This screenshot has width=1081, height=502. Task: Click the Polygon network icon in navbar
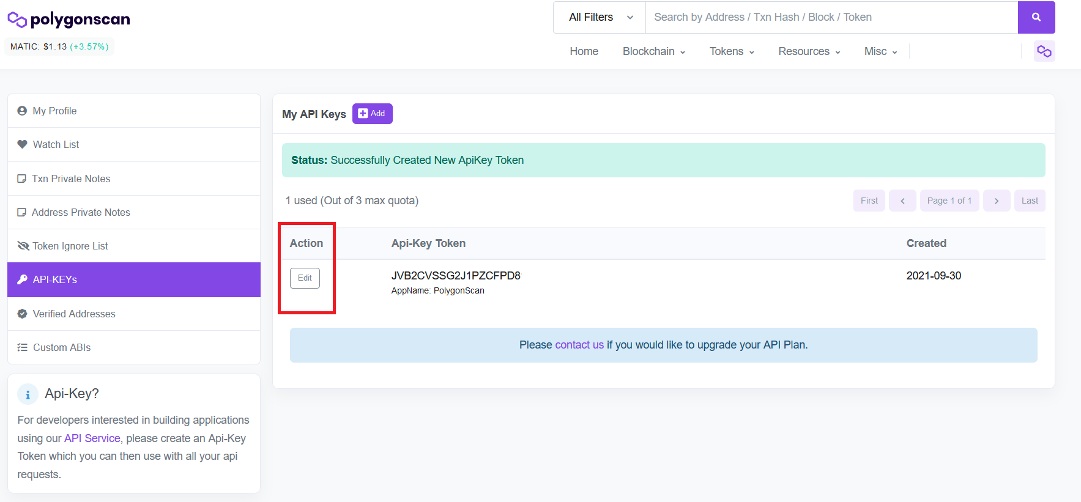pyautogui.click(x=1044, y=51)
